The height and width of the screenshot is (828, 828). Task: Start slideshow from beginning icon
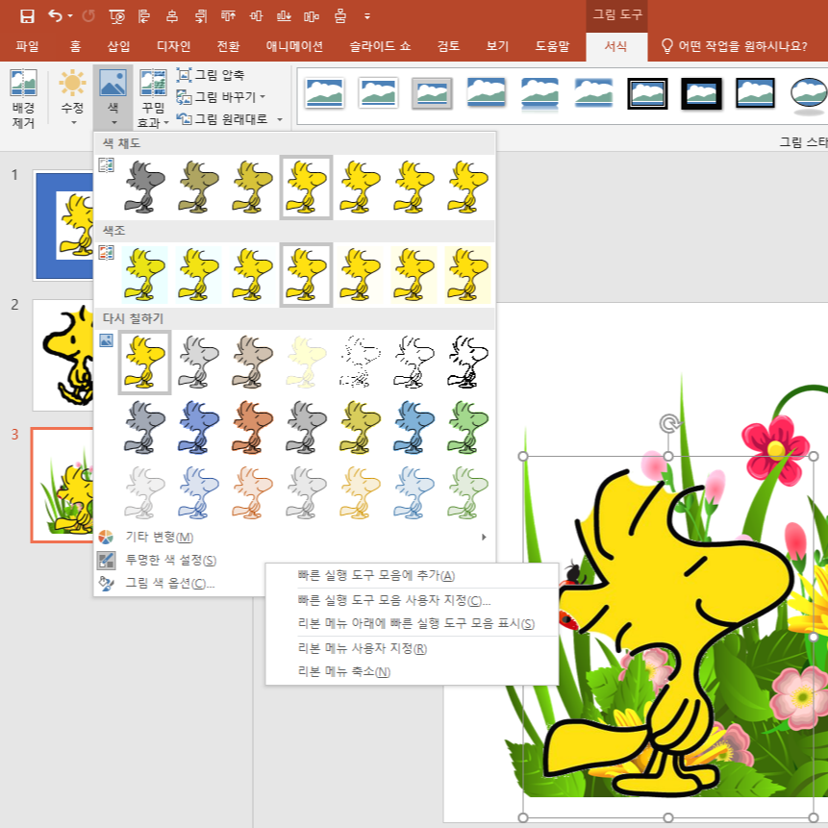pos(116,17)
